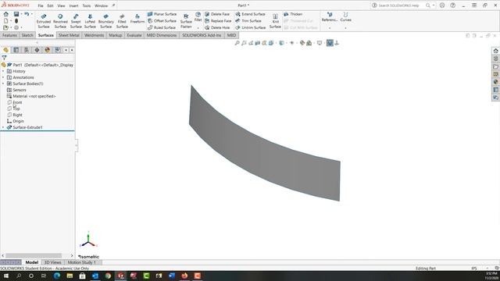Open the Surface Flatten tool
The width and height of the screenshot is (500, 281).
click(x=186, y=21)
